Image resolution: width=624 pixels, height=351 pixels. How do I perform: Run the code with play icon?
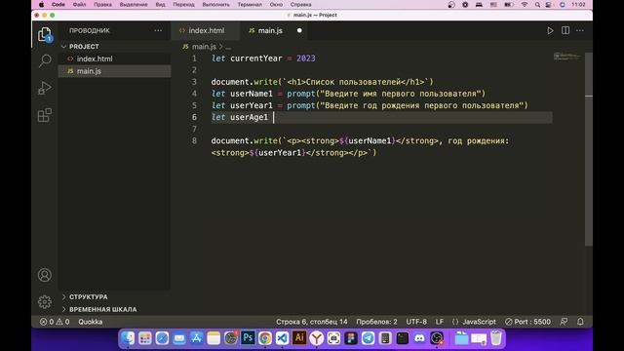(x=550, y=30)
